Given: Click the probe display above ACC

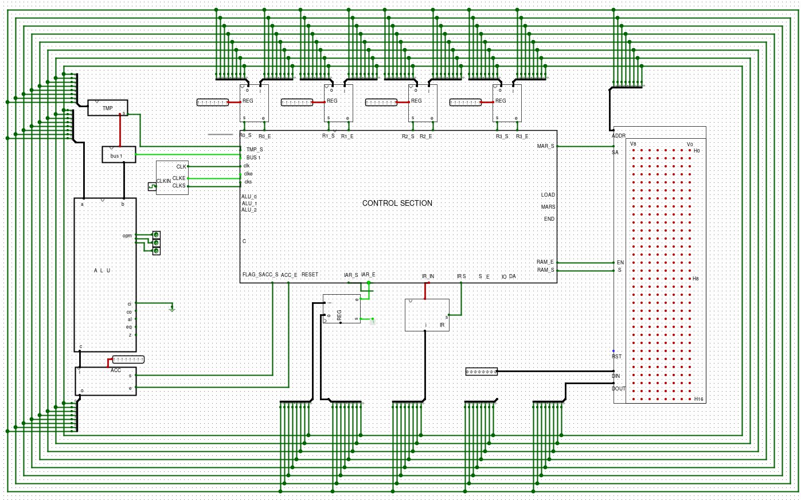Looking at the screenshot, I should tap(128, 360).
